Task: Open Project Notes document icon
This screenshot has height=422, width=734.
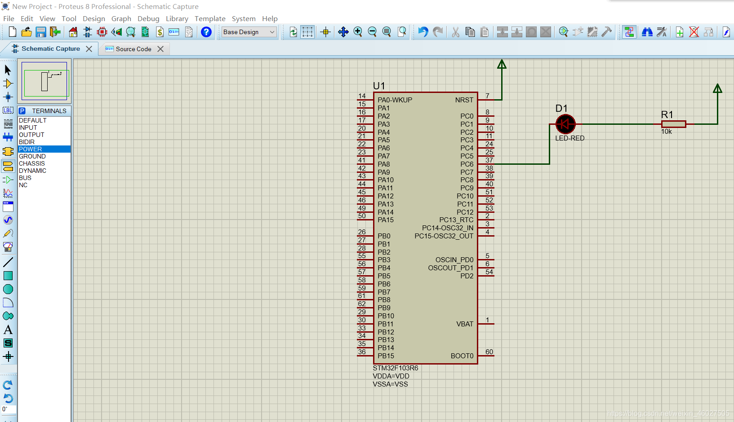Action: click(x=189, y=32)
